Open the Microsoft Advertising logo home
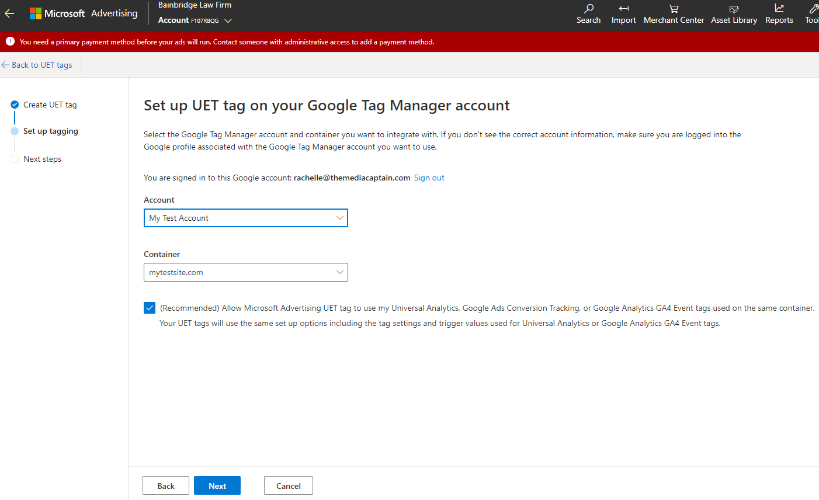 [x=84, y=13]
